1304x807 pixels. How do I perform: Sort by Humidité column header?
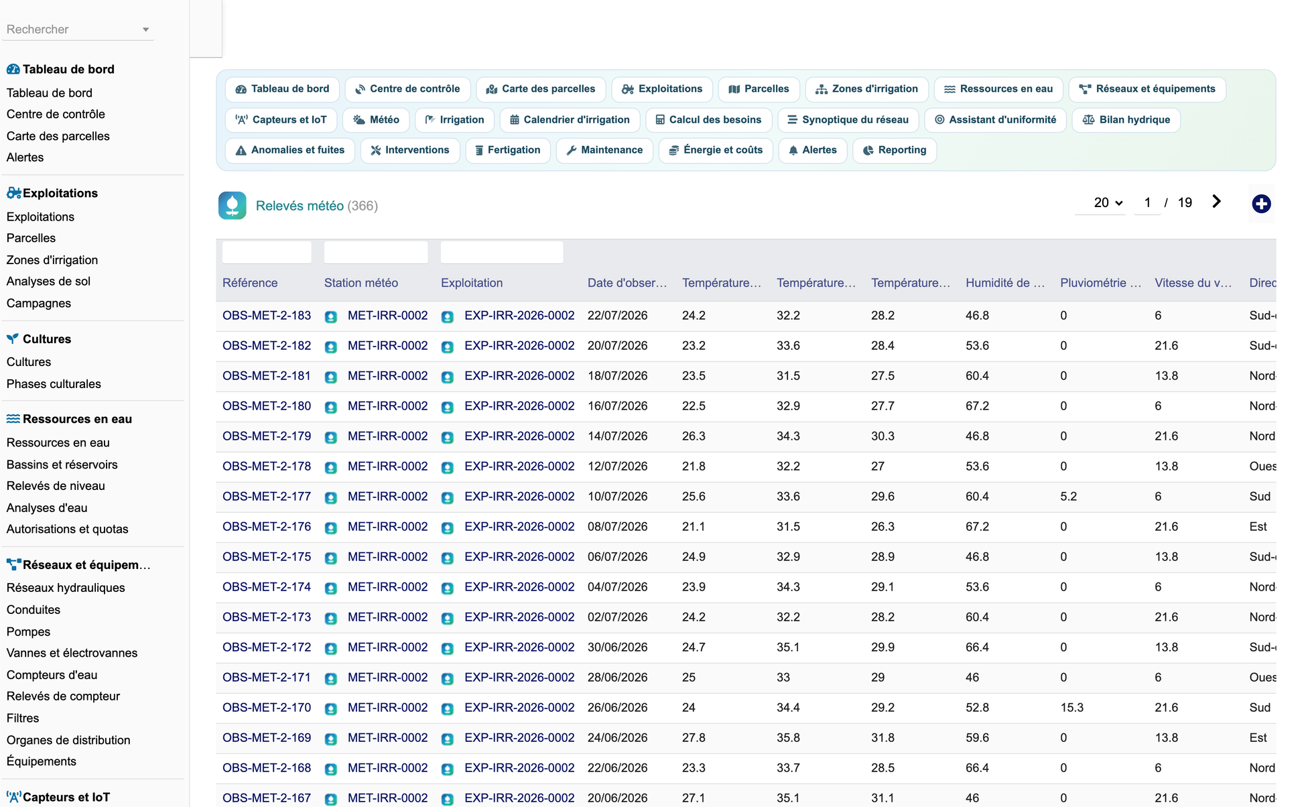coord(1005,283)
